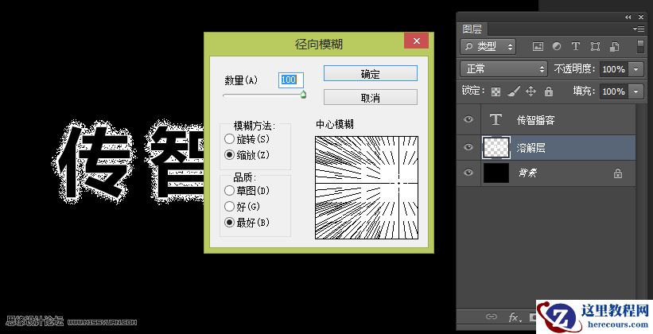This screenshot has height=334, width=653.
Task: Switch to the 图层 tab
Action: click(472, 29)
